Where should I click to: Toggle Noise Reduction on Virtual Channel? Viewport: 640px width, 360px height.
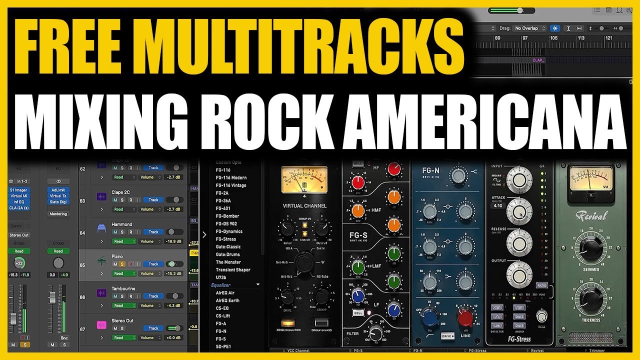tap(288, 323)
